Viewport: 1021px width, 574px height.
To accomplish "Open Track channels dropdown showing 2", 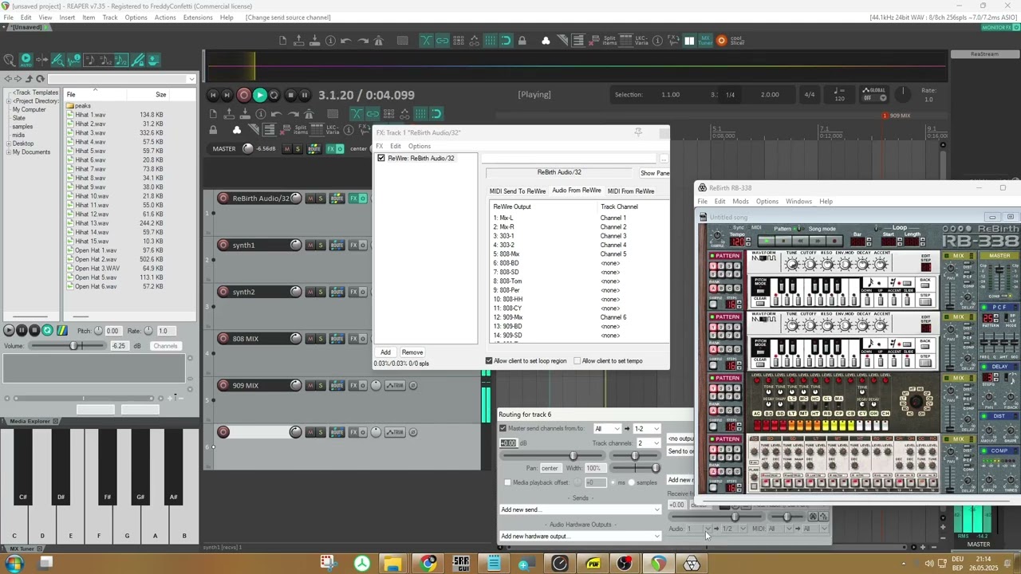I will pyautogui.click(x=648, y=443).
